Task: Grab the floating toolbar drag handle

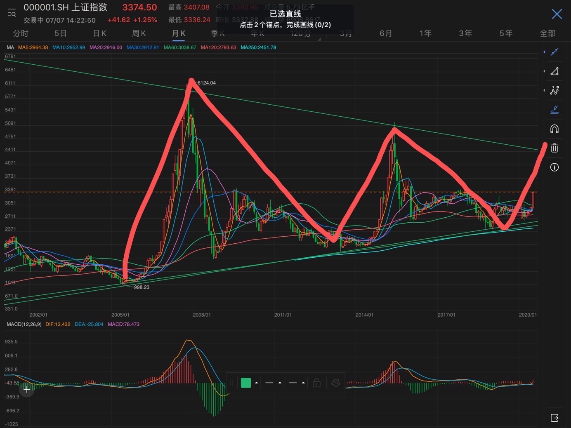Action: (x=231, y=383)
